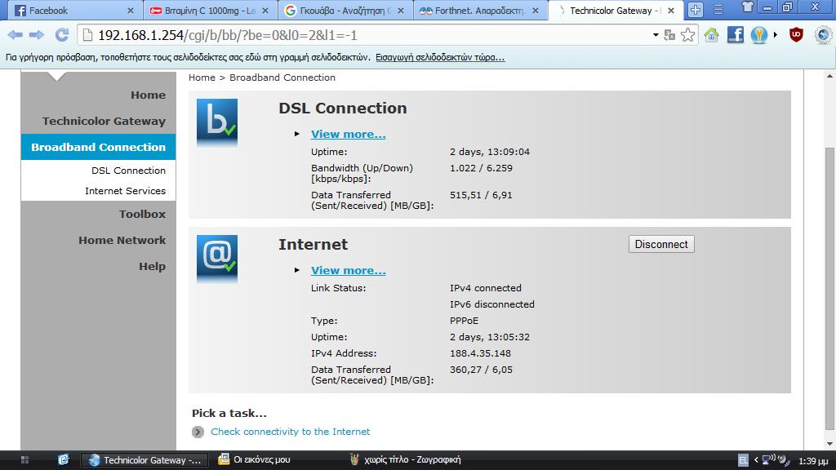Open Home Network in the sidebar

(x=122, y=240)
